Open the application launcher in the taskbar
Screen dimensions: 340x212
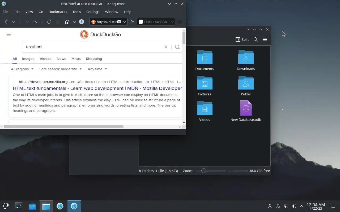point(6,206)
